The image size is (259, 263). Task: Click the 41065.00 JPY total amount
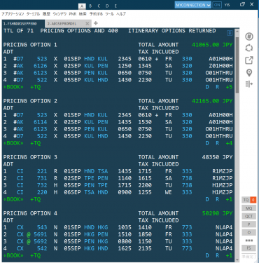212,45
